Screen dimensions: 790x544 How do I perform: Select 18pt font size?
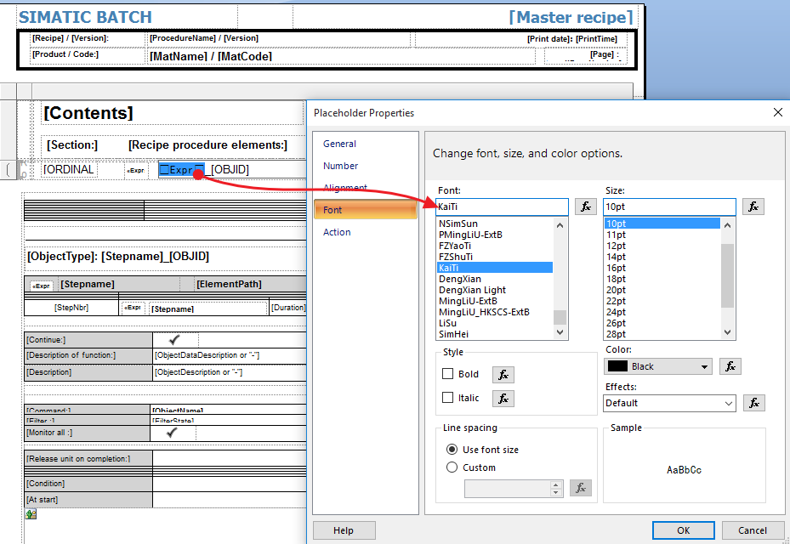coord(662,279)
